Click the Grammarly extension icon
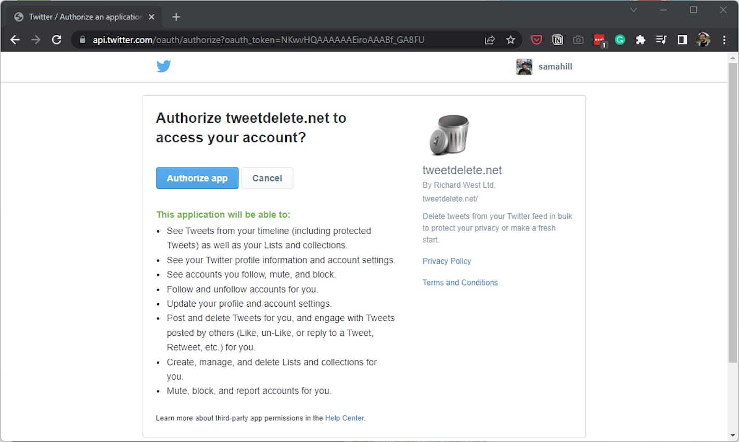 619,40
